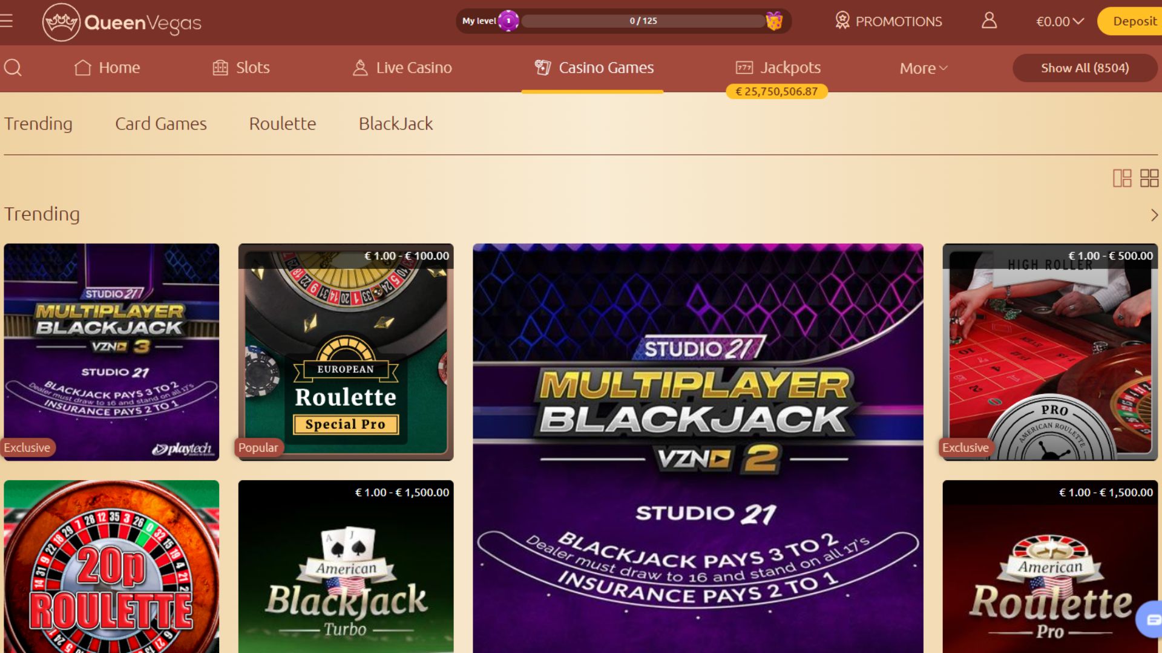Click the Trending section next arrow
Screen dimensions: 1162x653
(1154, 215)
